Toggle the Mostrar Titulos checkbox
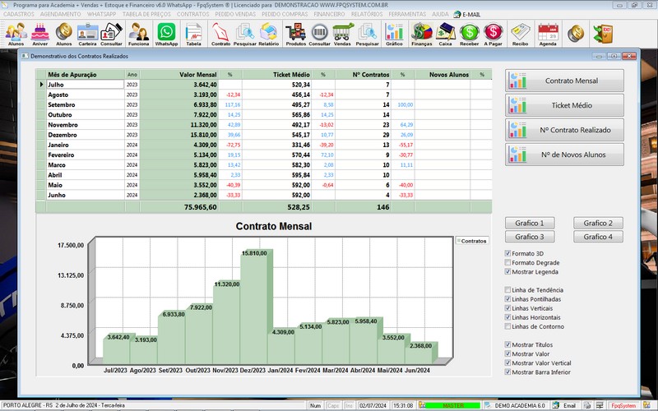 pos(507,344)
